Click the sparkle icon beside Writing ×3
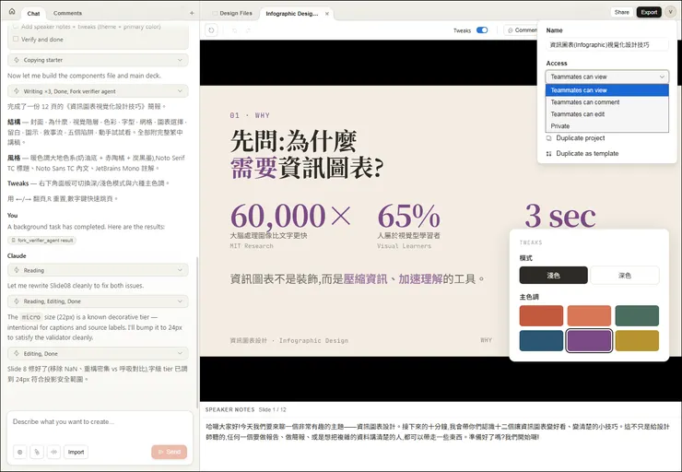Image resolution: width=682 pixels, height=472 pixels. pyautogui.click(x=17, y=91)
